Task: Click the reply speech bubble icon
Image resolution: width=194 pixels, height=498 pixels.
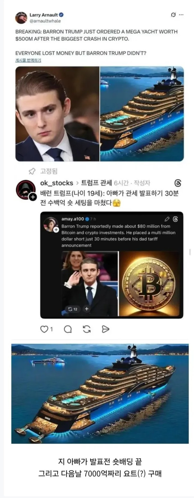Action: (68, 329)
